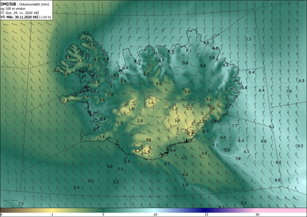Click the 8.8 value on the east coast
307x217 pixels.
pos(244,88)
